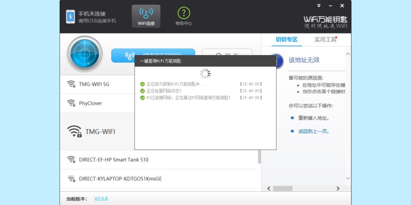Click the green check beside PC已连接网络

pos(142,98)
